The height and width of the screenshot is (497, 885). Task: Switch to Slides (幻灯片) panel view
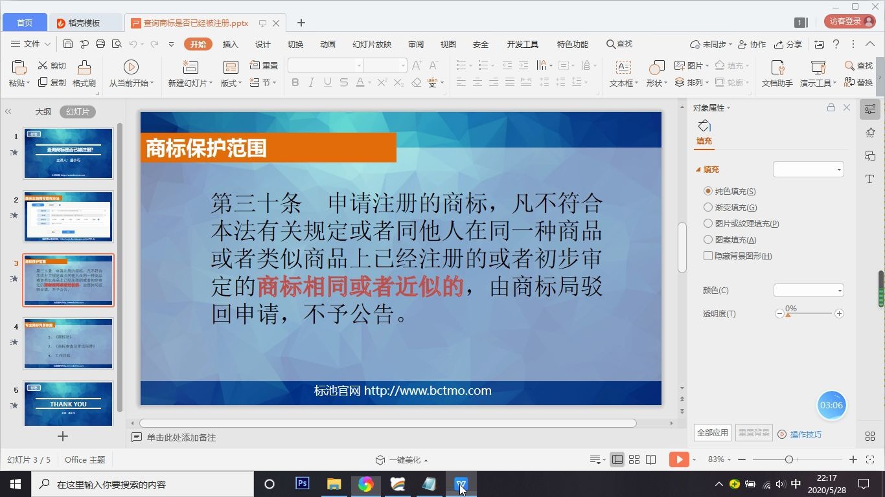point(78,112)
